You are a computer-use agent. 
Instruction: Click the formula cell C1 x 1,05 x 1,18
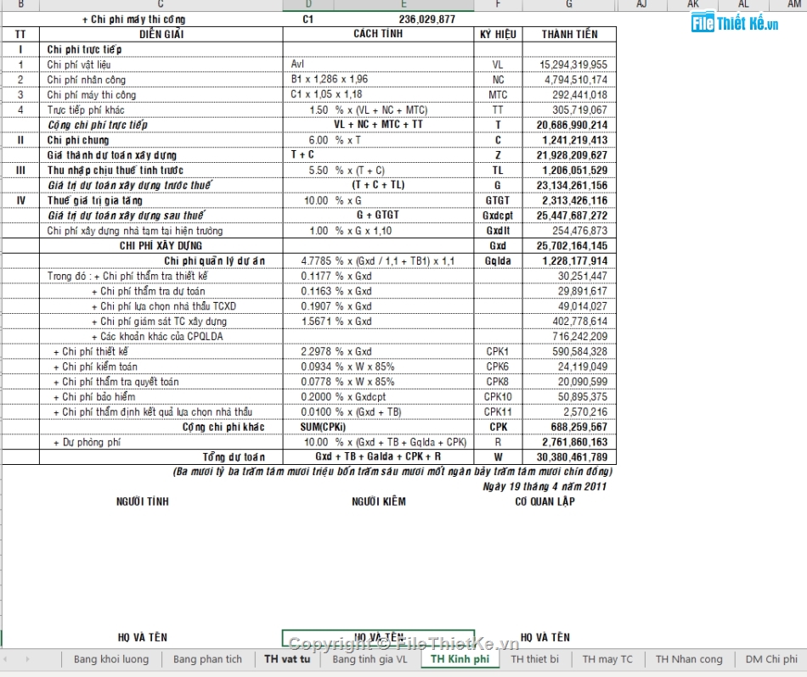point(378,95)
